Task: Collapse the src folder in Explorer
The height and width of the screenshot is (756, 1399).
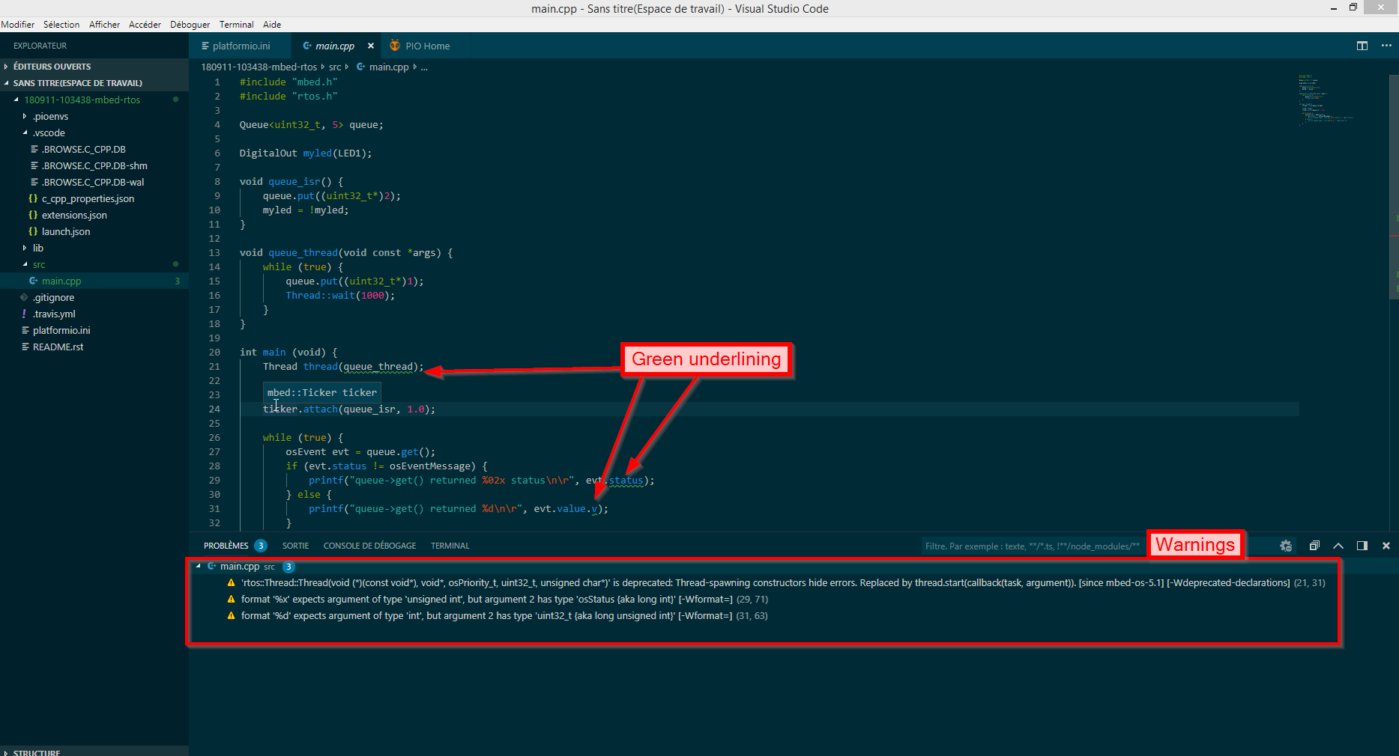Action: pos(25,264)
